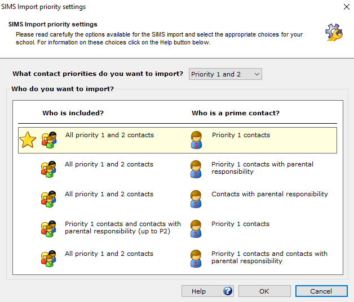Click the dropdown arrow next to 'Priority 1 and 2'
The height and width of the screenshot is (302, 354).
click(x=256, y=74)
